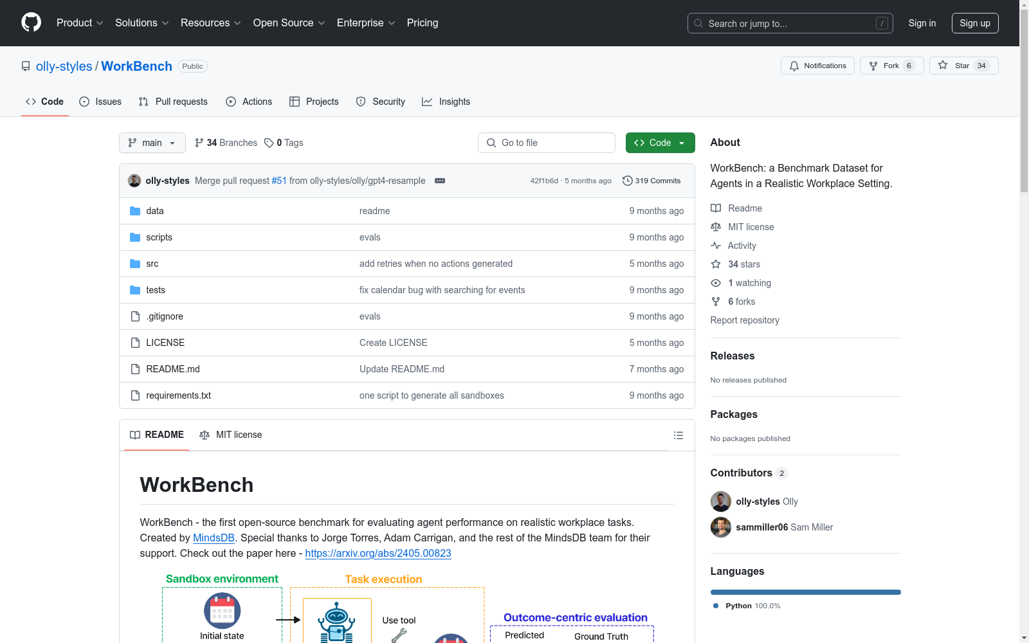
Task: Click the tag icon beside Tags
Action: click(x=269, y=143)
